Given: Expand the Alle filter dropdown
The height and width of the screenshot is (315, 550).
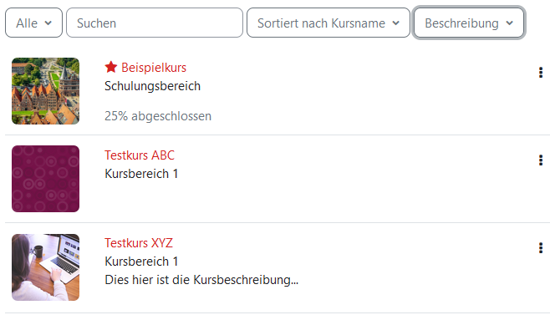Looking at the screenshot, I should [x=33, y=23].
